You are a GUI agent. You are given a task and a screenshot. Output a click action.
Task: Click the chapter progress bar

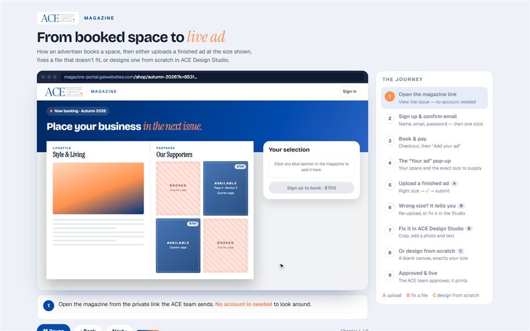click(148, 330)
